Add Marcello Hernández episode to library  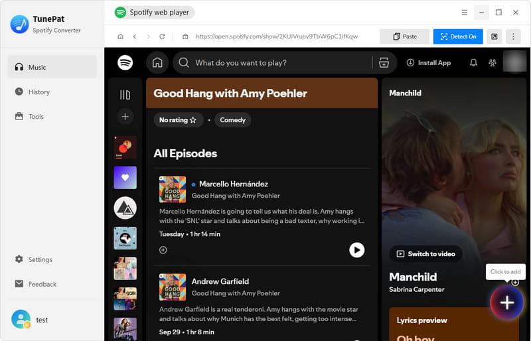pos(163,250)
